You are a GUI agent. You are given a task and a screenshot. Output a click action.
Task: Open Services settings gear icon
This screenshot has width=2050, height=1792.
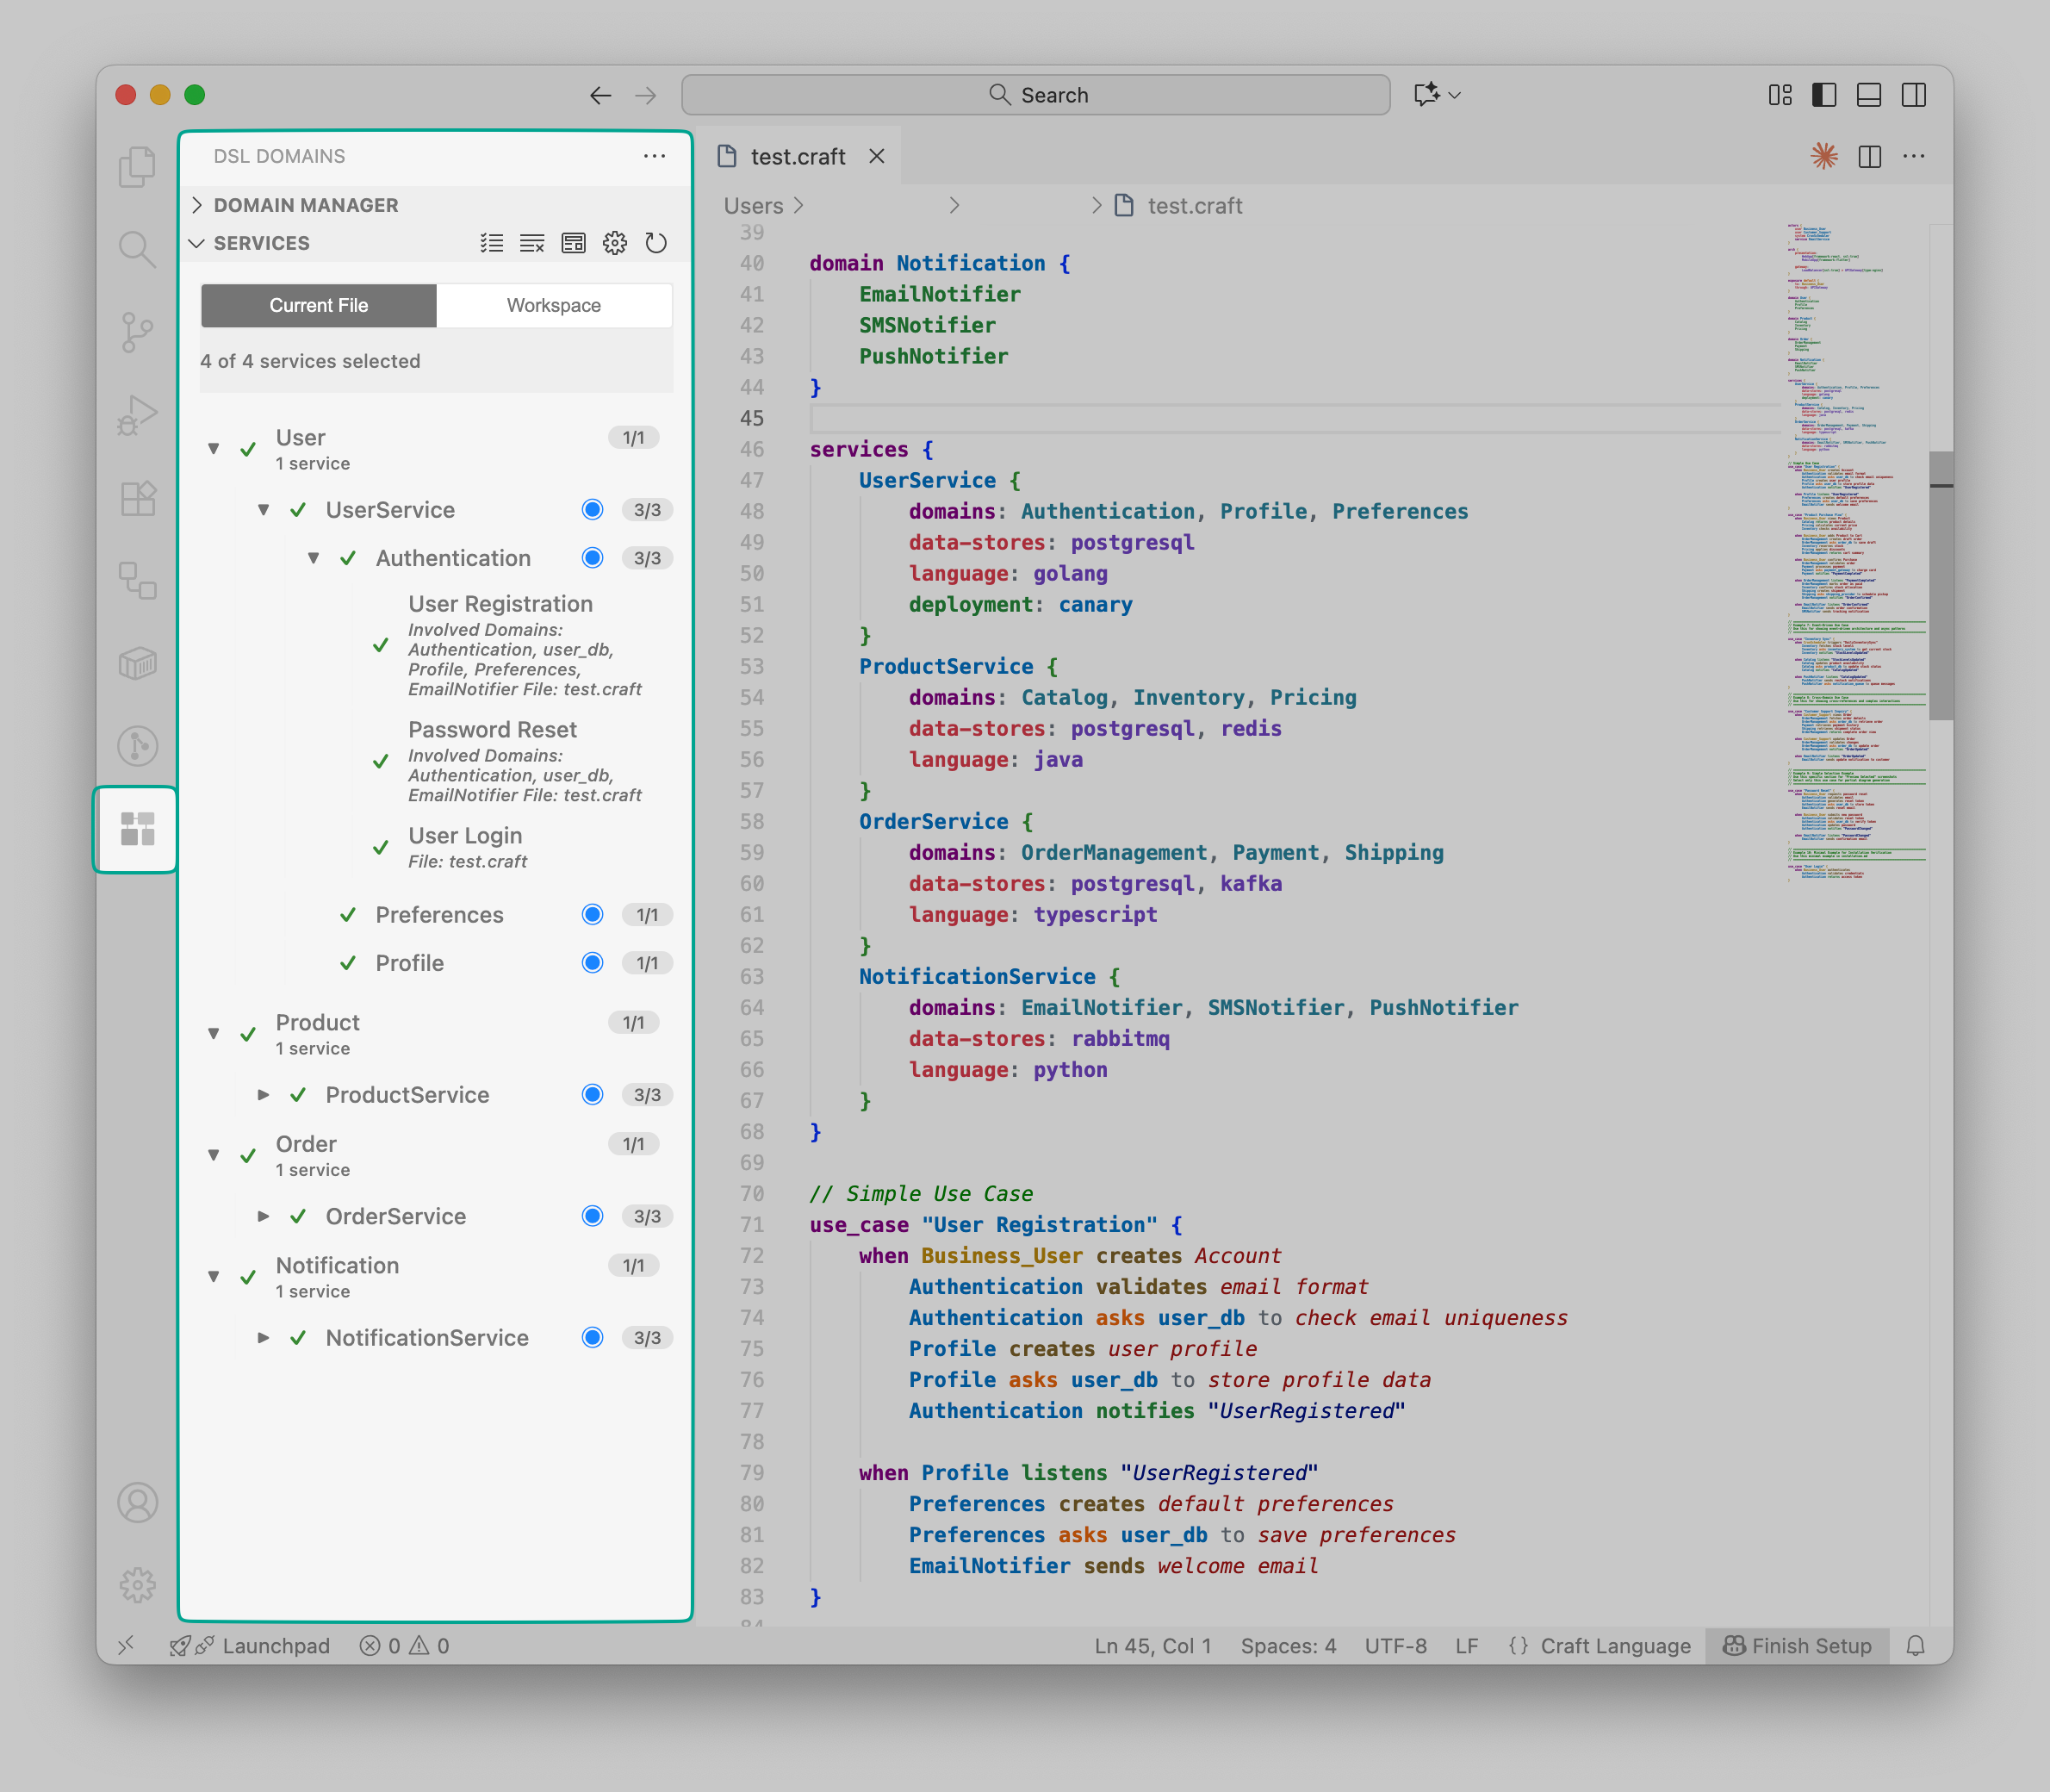point(615,243)
